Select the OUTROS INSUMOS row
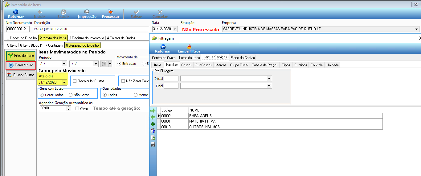The height and width of the screenshot is (176, 421). pyautogui.click(x=270, y=127)
